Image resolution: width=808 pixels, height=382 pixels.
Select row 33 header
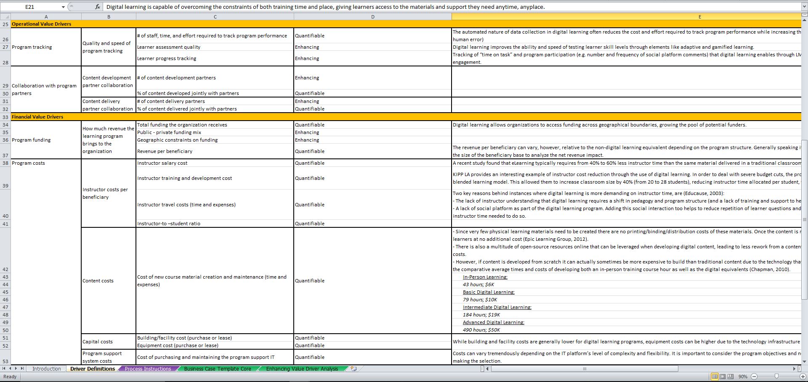click(5, 117)
